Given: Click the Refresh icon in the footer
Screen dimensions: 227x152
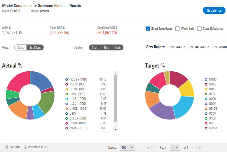Looking at the screenshot, I should [8, 147].
